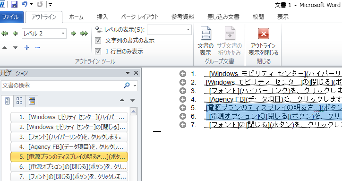Switch to the 校閲 tab

coord(258,17)
